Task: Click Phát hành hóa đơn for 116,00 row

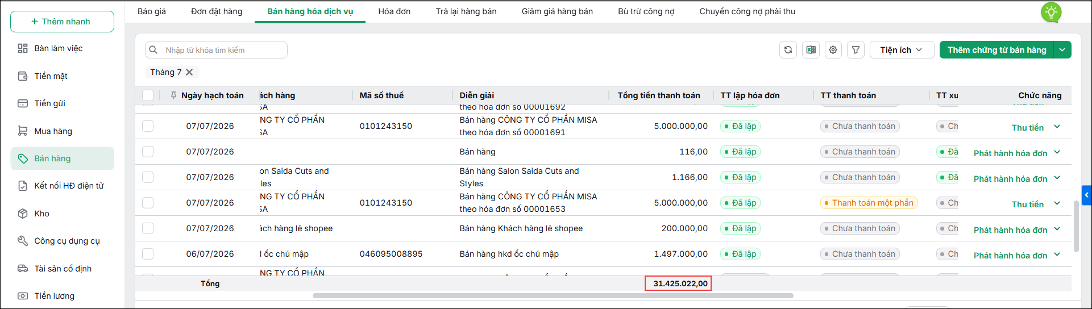Action: coord(1010,153)
